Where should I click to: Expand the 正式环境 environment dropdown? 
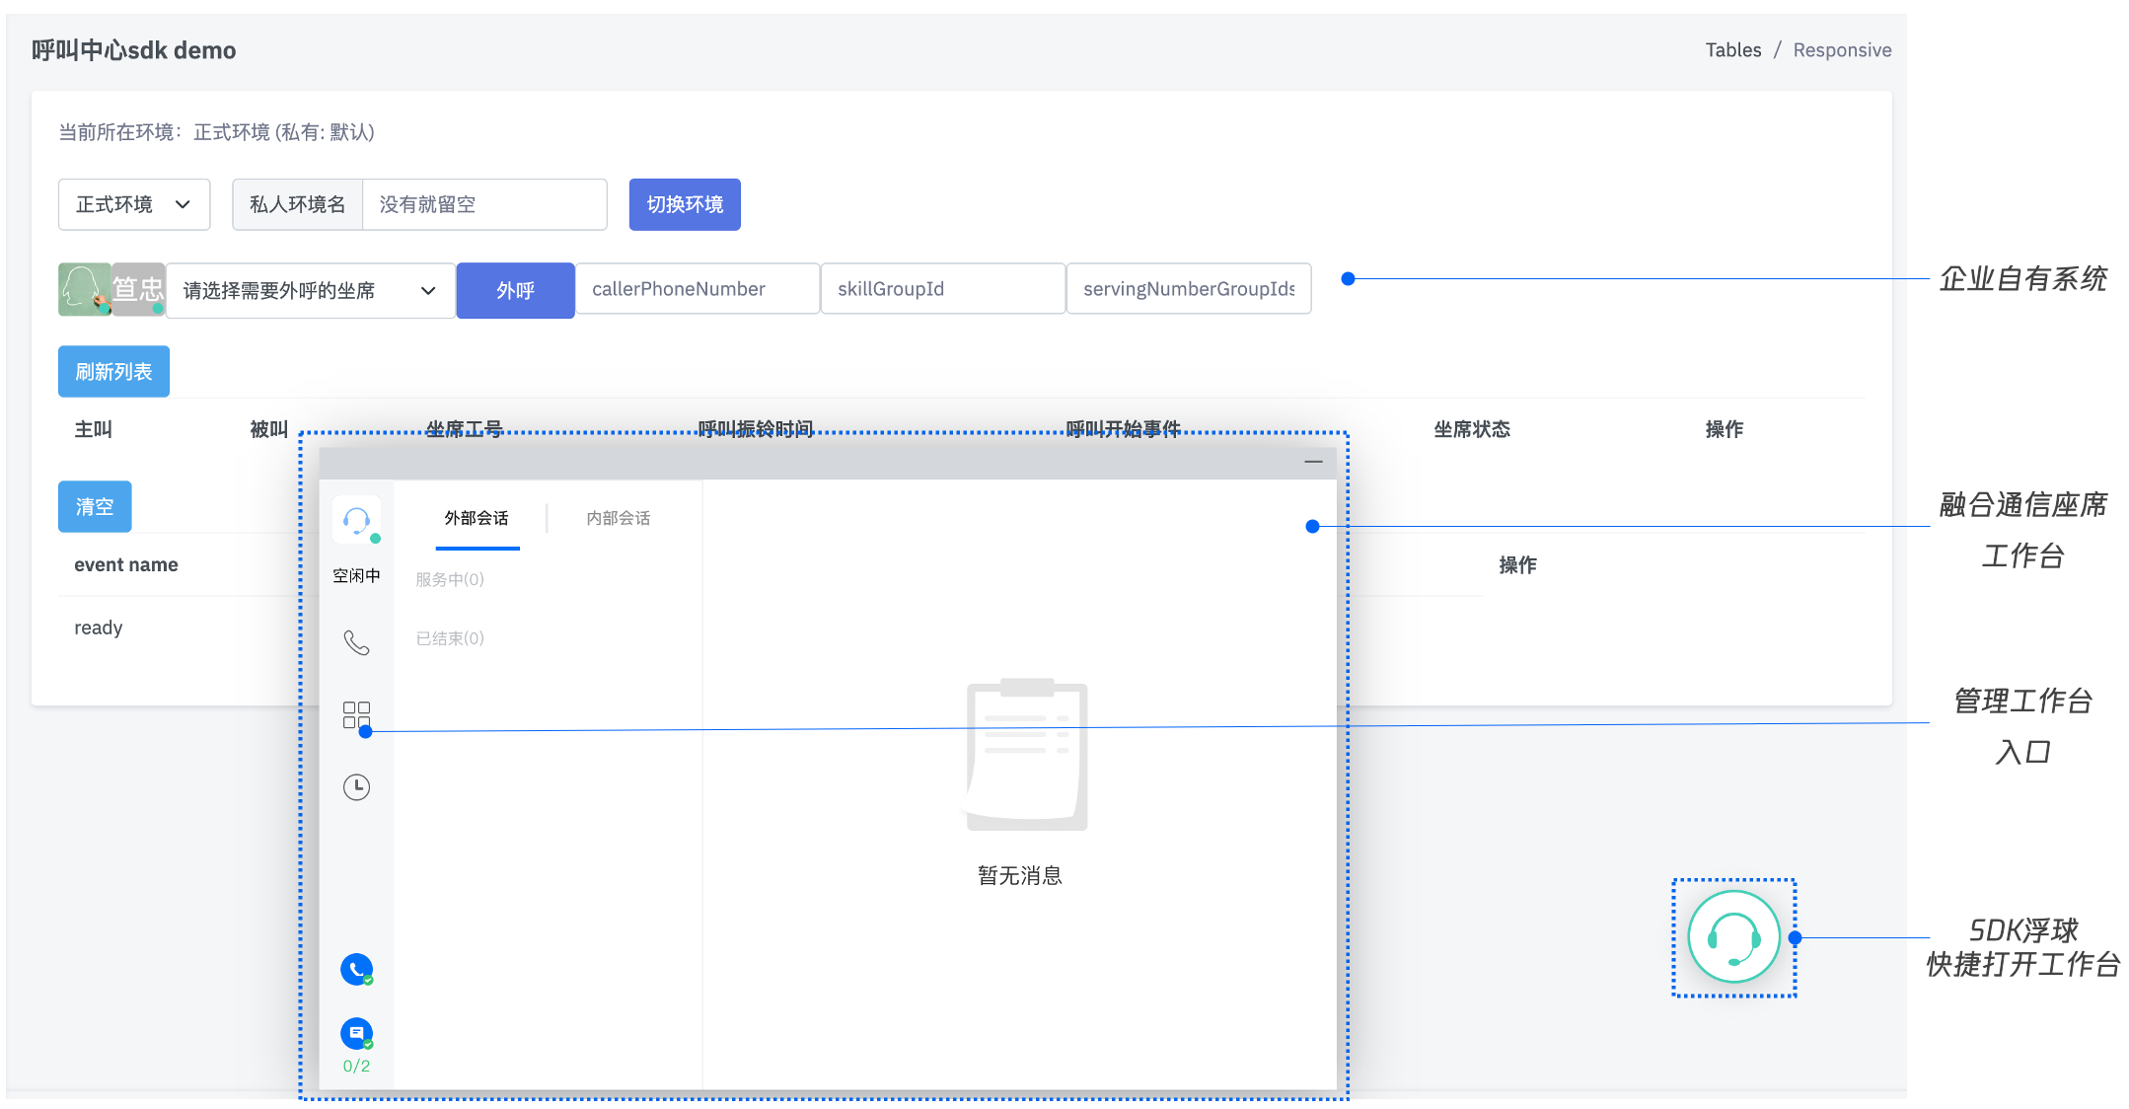tap(134, 204)
